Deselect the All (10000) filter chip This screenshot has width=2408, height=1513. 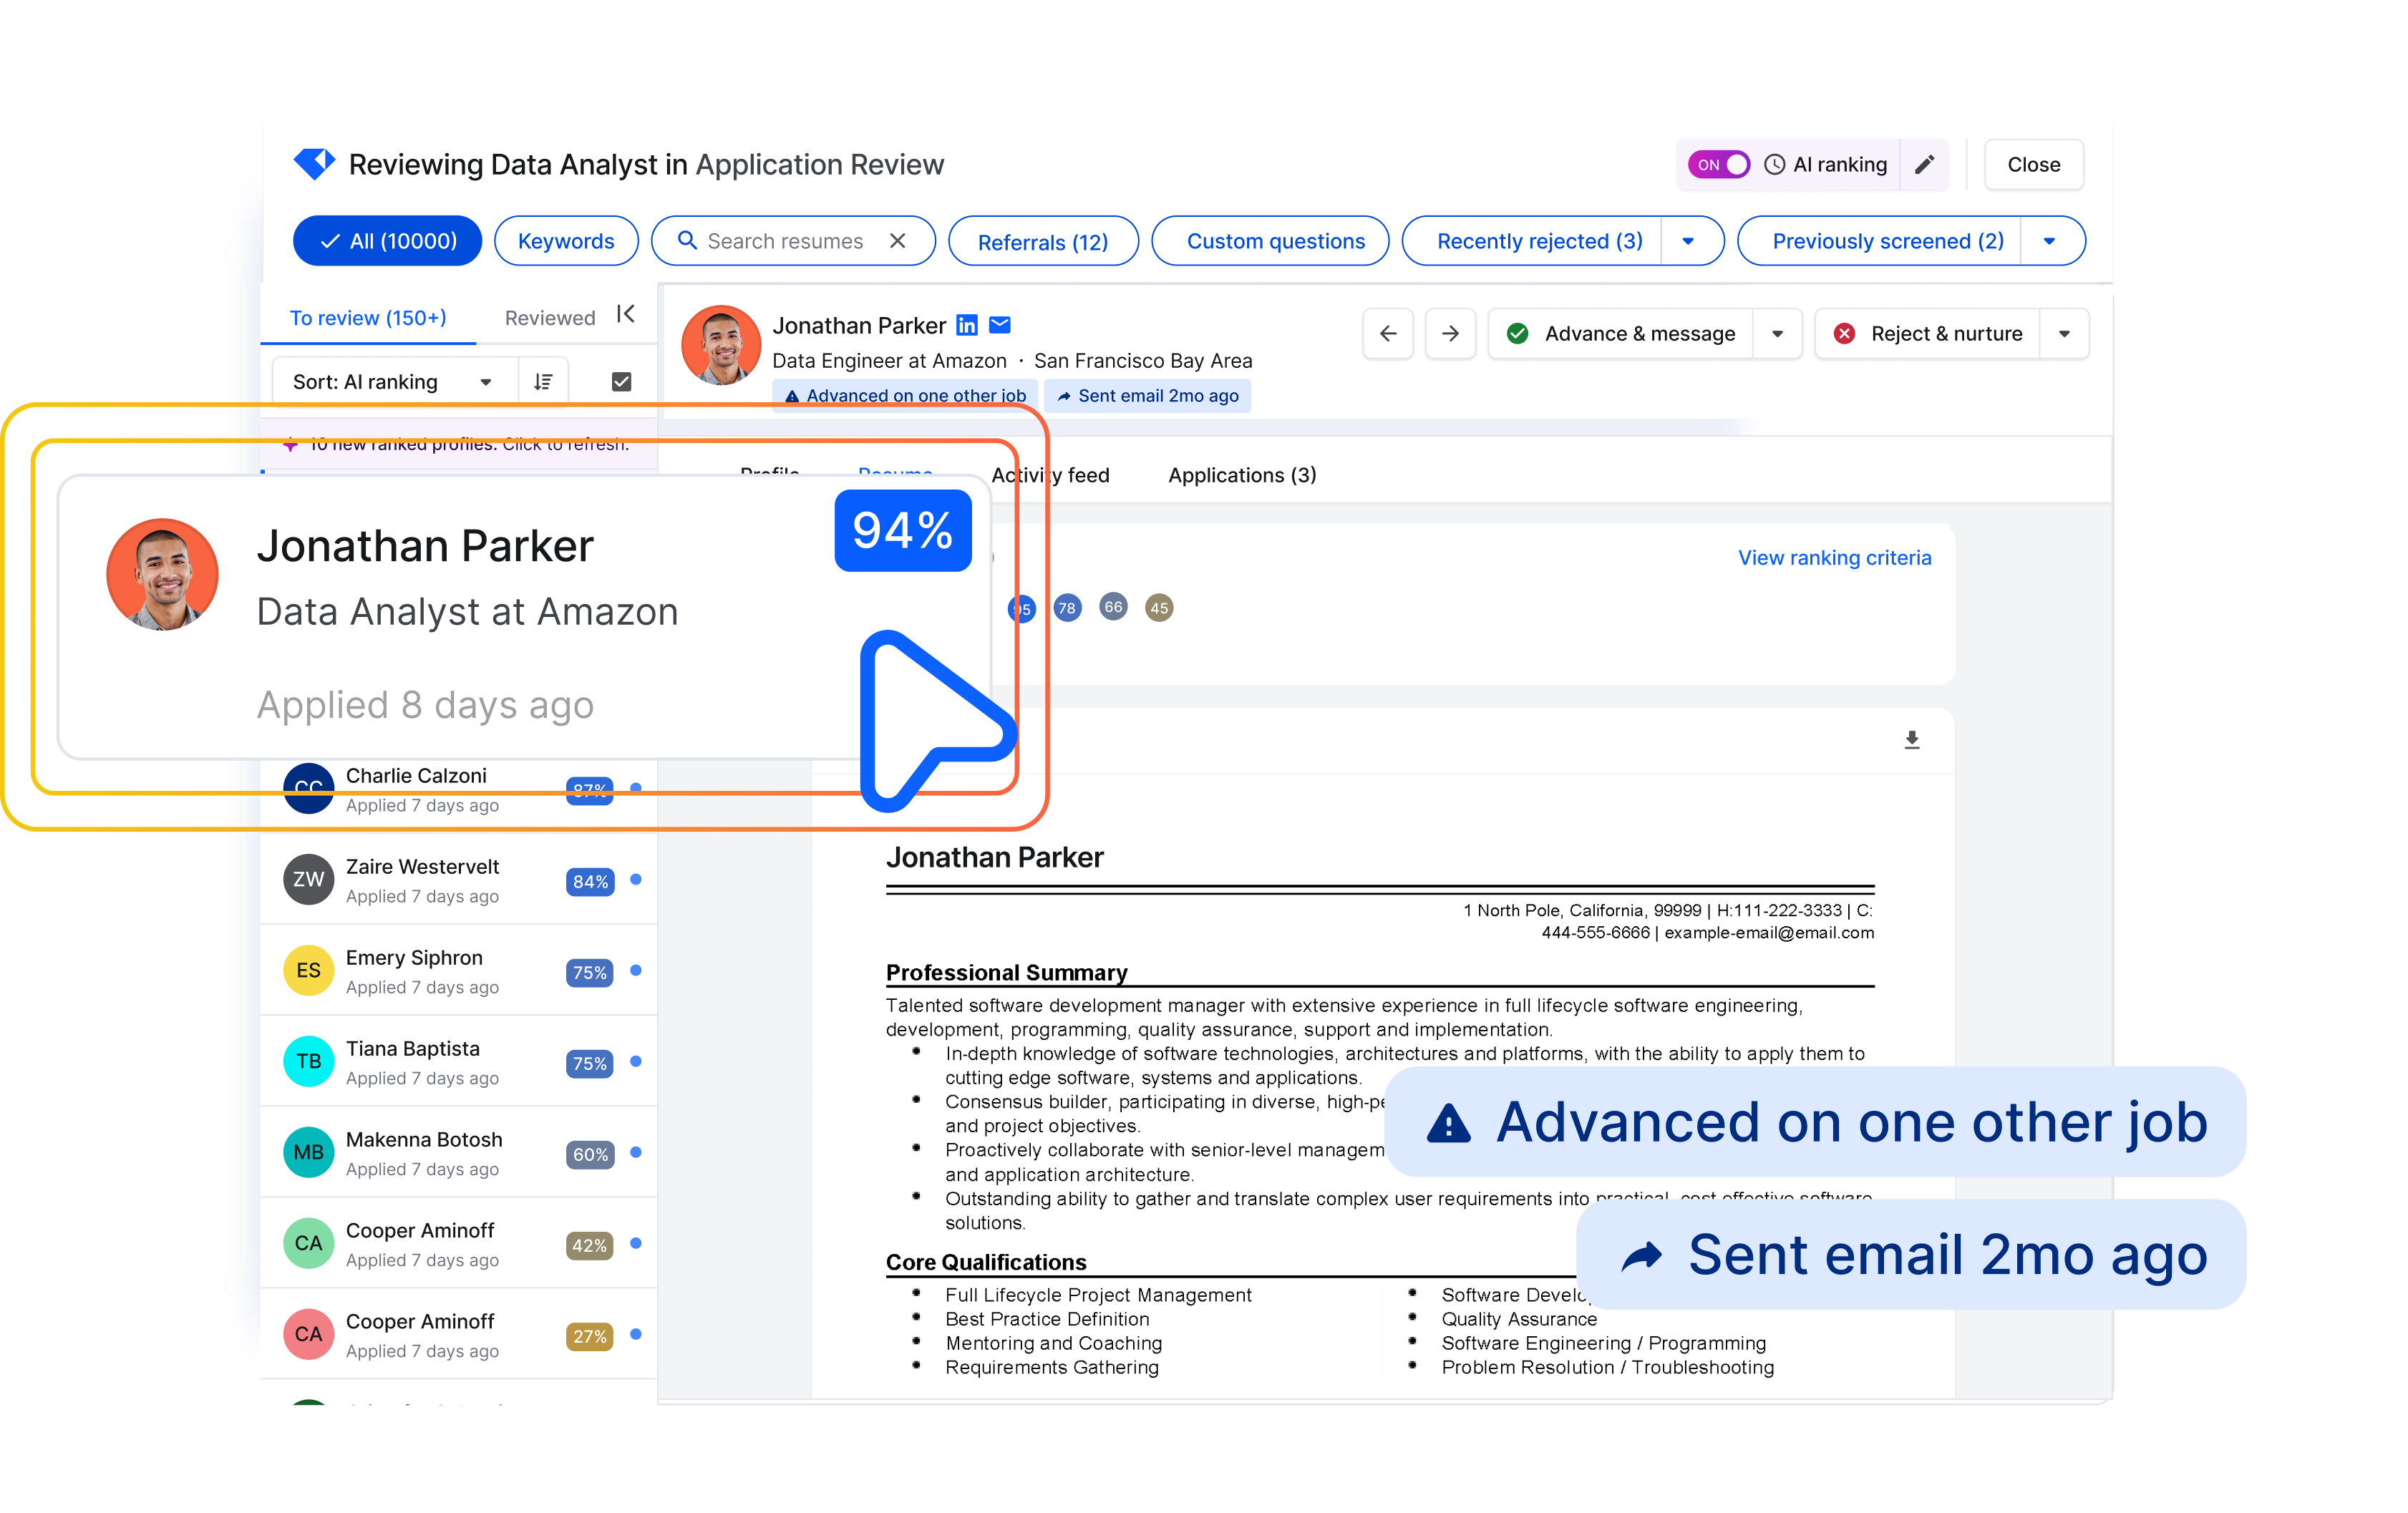point(387,240)
